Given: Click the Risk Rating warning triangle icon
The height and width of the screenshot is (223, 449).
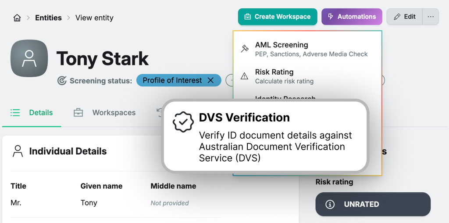Looking at the screenshot, I should pos(244,76).
